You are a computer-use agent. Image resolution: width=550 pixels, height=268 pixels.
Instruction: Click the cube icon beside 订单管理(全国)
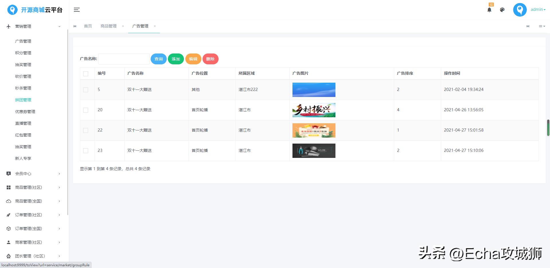[8, 229]
